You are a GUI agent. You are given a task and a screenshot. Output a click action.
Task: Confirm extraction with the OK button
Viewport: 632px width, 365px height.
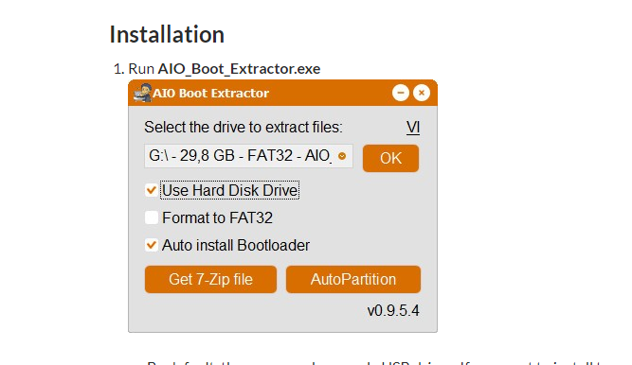pos(390,158)
